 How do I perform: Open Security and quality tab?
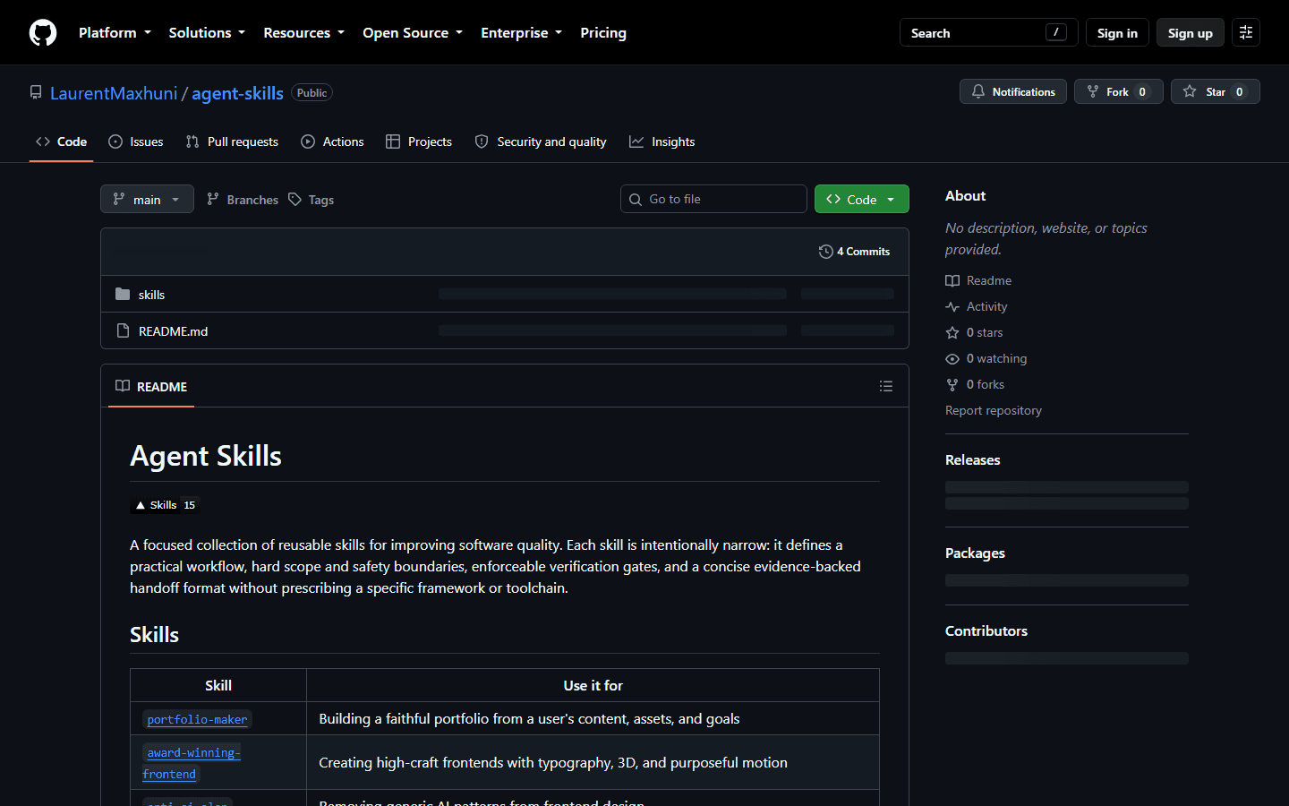coord(541,141)
